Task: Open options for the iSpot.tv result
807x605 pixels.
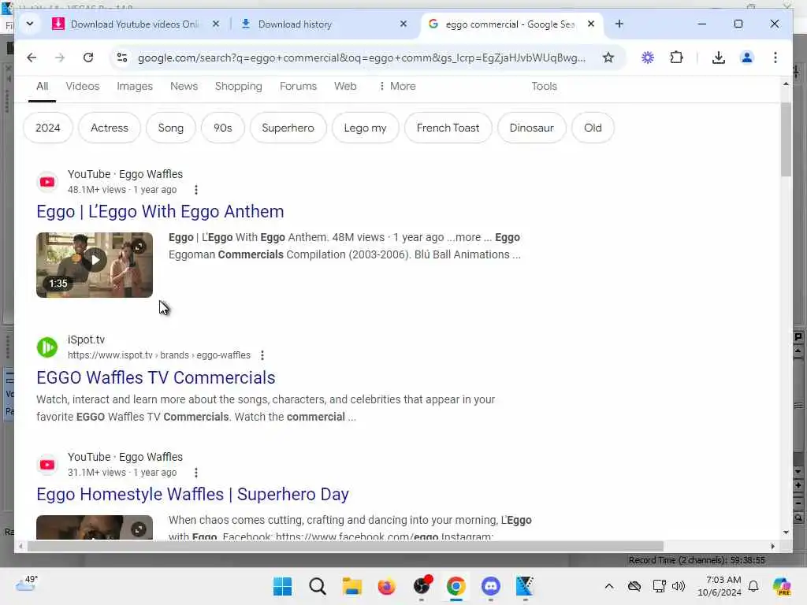Action: (262, 355)
